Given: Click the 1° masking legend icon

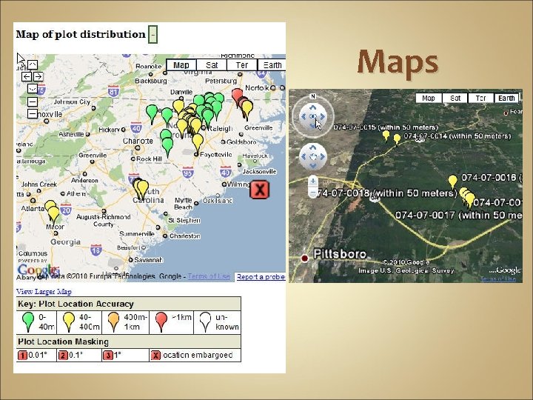Looking at the screenshot, I should 108,356.
